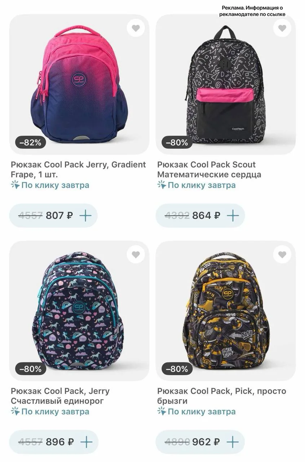Screen dimensions: 305x462
Task: Like the Pick просто брызги backpack
Action: point(282,254)
